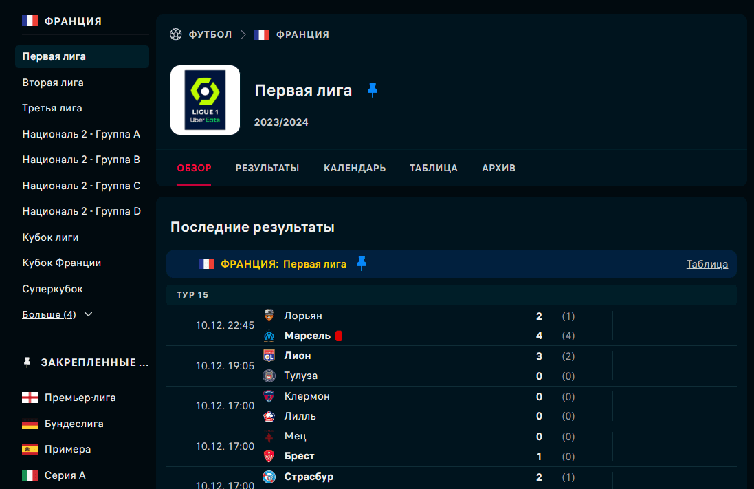Click team name Брест
Image resolution: width=754 pixels, height=489 pixels.
[299, 456]
